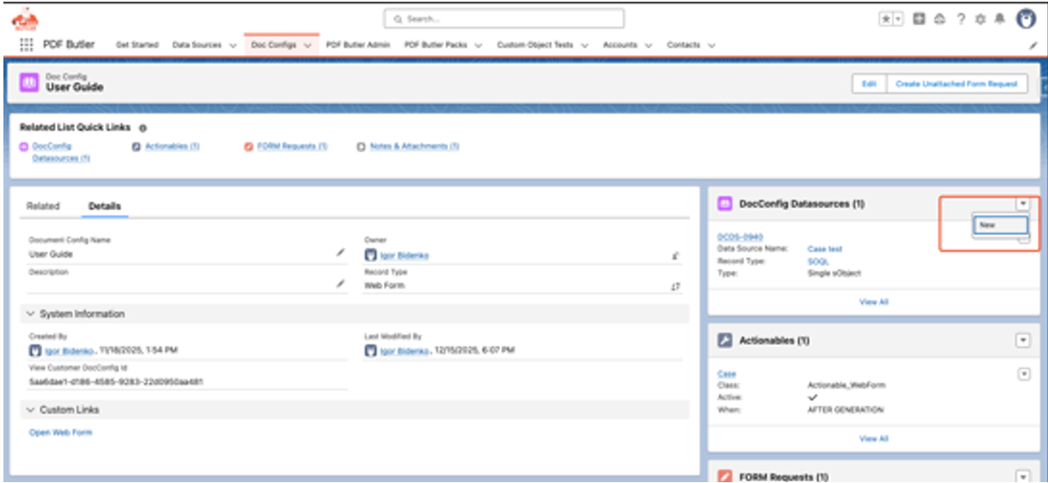Click the Edit button
Image resolution: width=1048 pixels, height=483 pixels.
point(869,84)
